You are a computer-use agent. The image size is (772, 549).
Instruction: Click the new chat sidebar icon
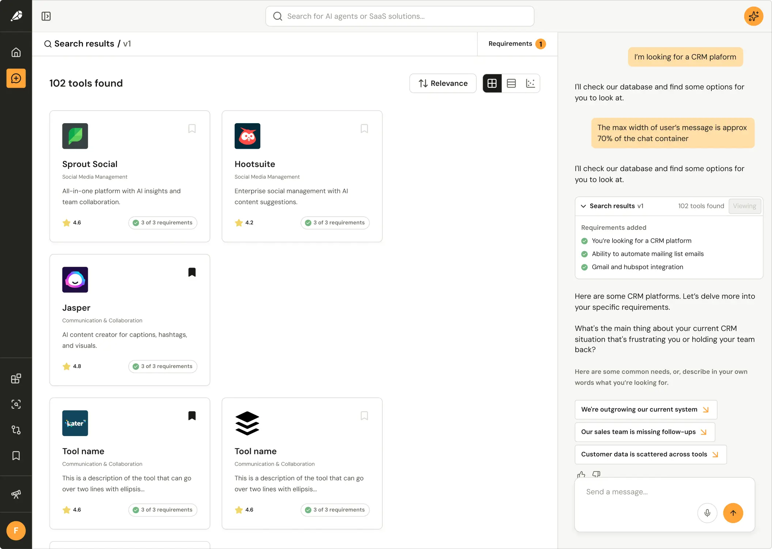[16, 78]
